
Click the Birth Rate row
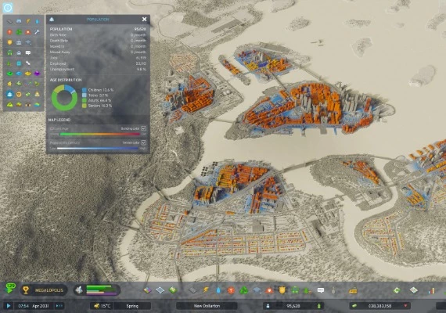coord(98,34)
